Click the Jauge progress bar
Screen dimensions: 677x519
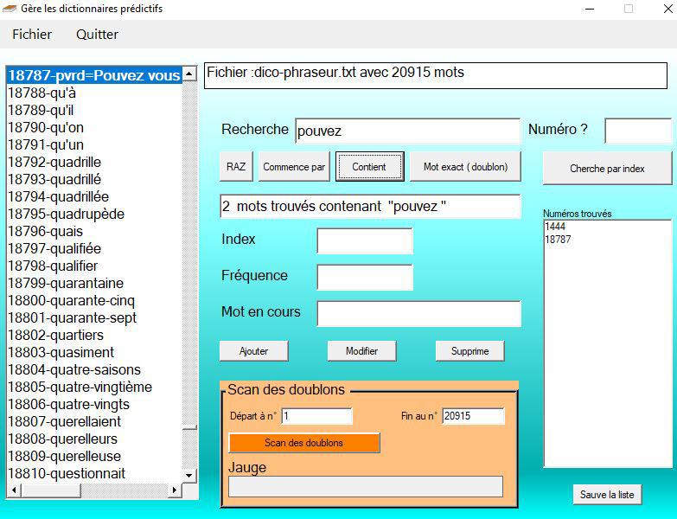click(365, 487)
